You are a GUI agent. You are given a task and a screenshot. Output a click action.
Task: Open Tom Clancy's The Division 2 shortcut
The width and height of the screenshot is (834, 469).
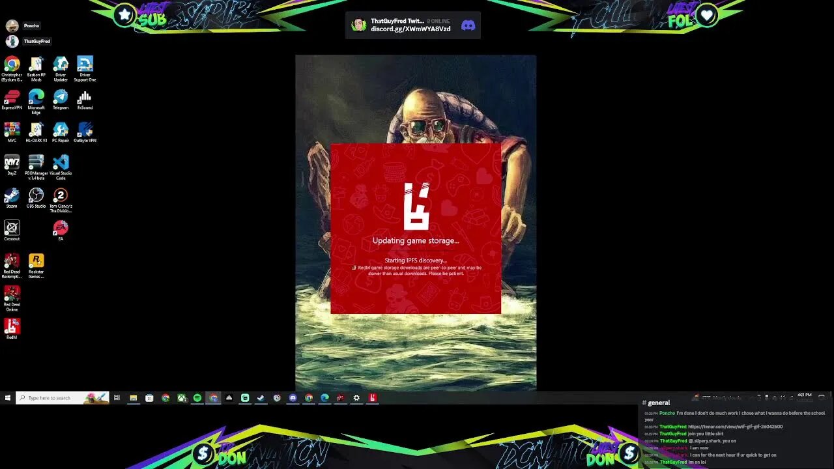click(x=61, y=200)
